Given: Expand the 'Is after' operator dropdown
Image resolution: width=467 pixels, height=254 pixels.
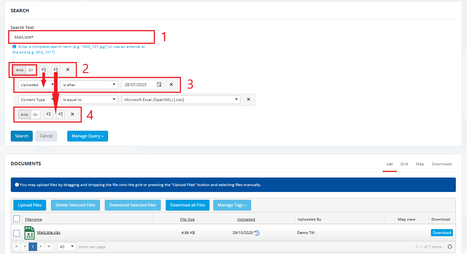Looking at the screenshot, I should coord(89,85).
